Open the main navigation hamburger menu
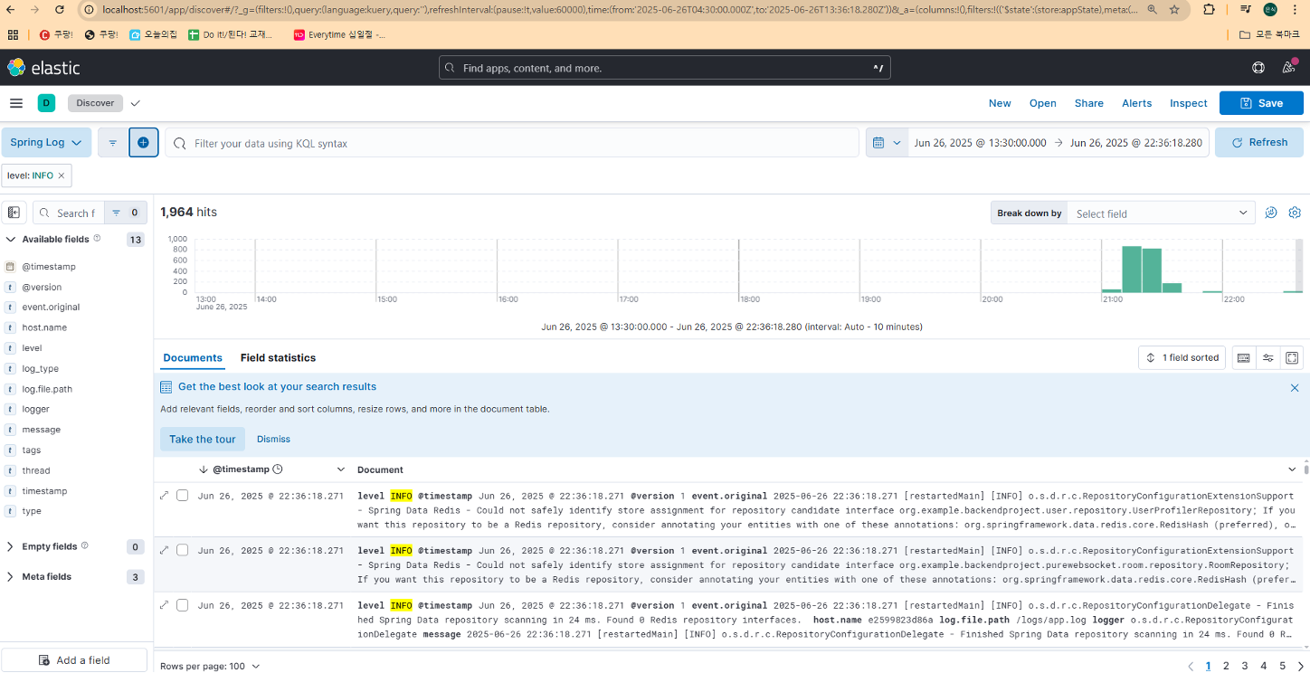Image resolution: width=1310 pixels, height=673 pixels. 16,103
